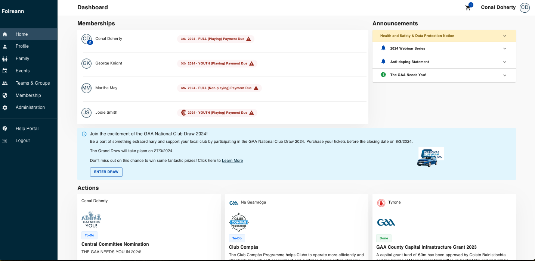The width and height of the screenshot is (535, 261).
Task: Click the Done status tag on Tyrone card
Action: tap(384, 238)
